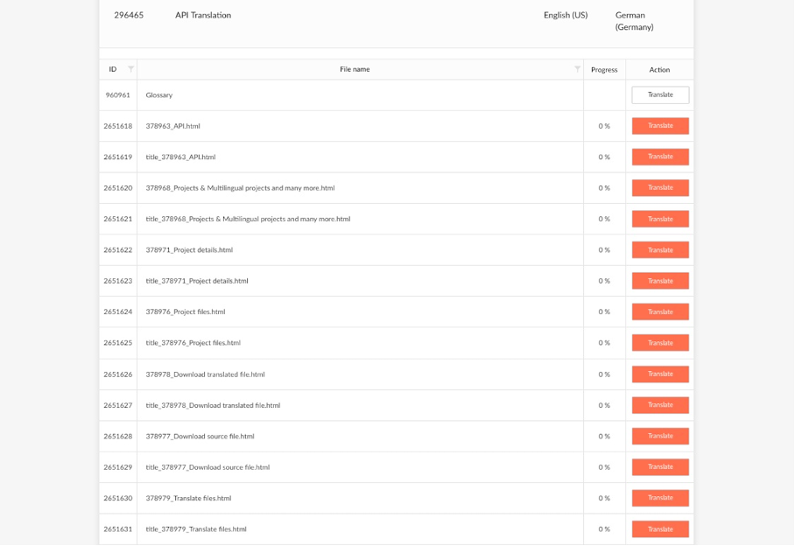Select 378968_Projects & Multilingual projects file name
This screenshot has width=795, height=546.
240,188
